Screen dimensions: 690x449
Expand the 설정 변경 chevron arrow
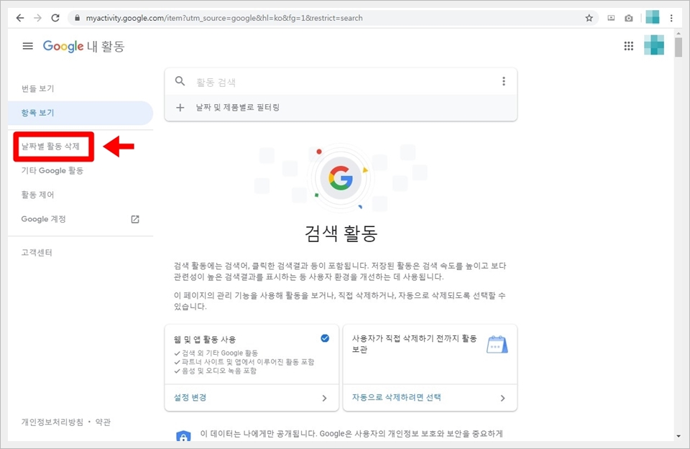pos(325,398)
